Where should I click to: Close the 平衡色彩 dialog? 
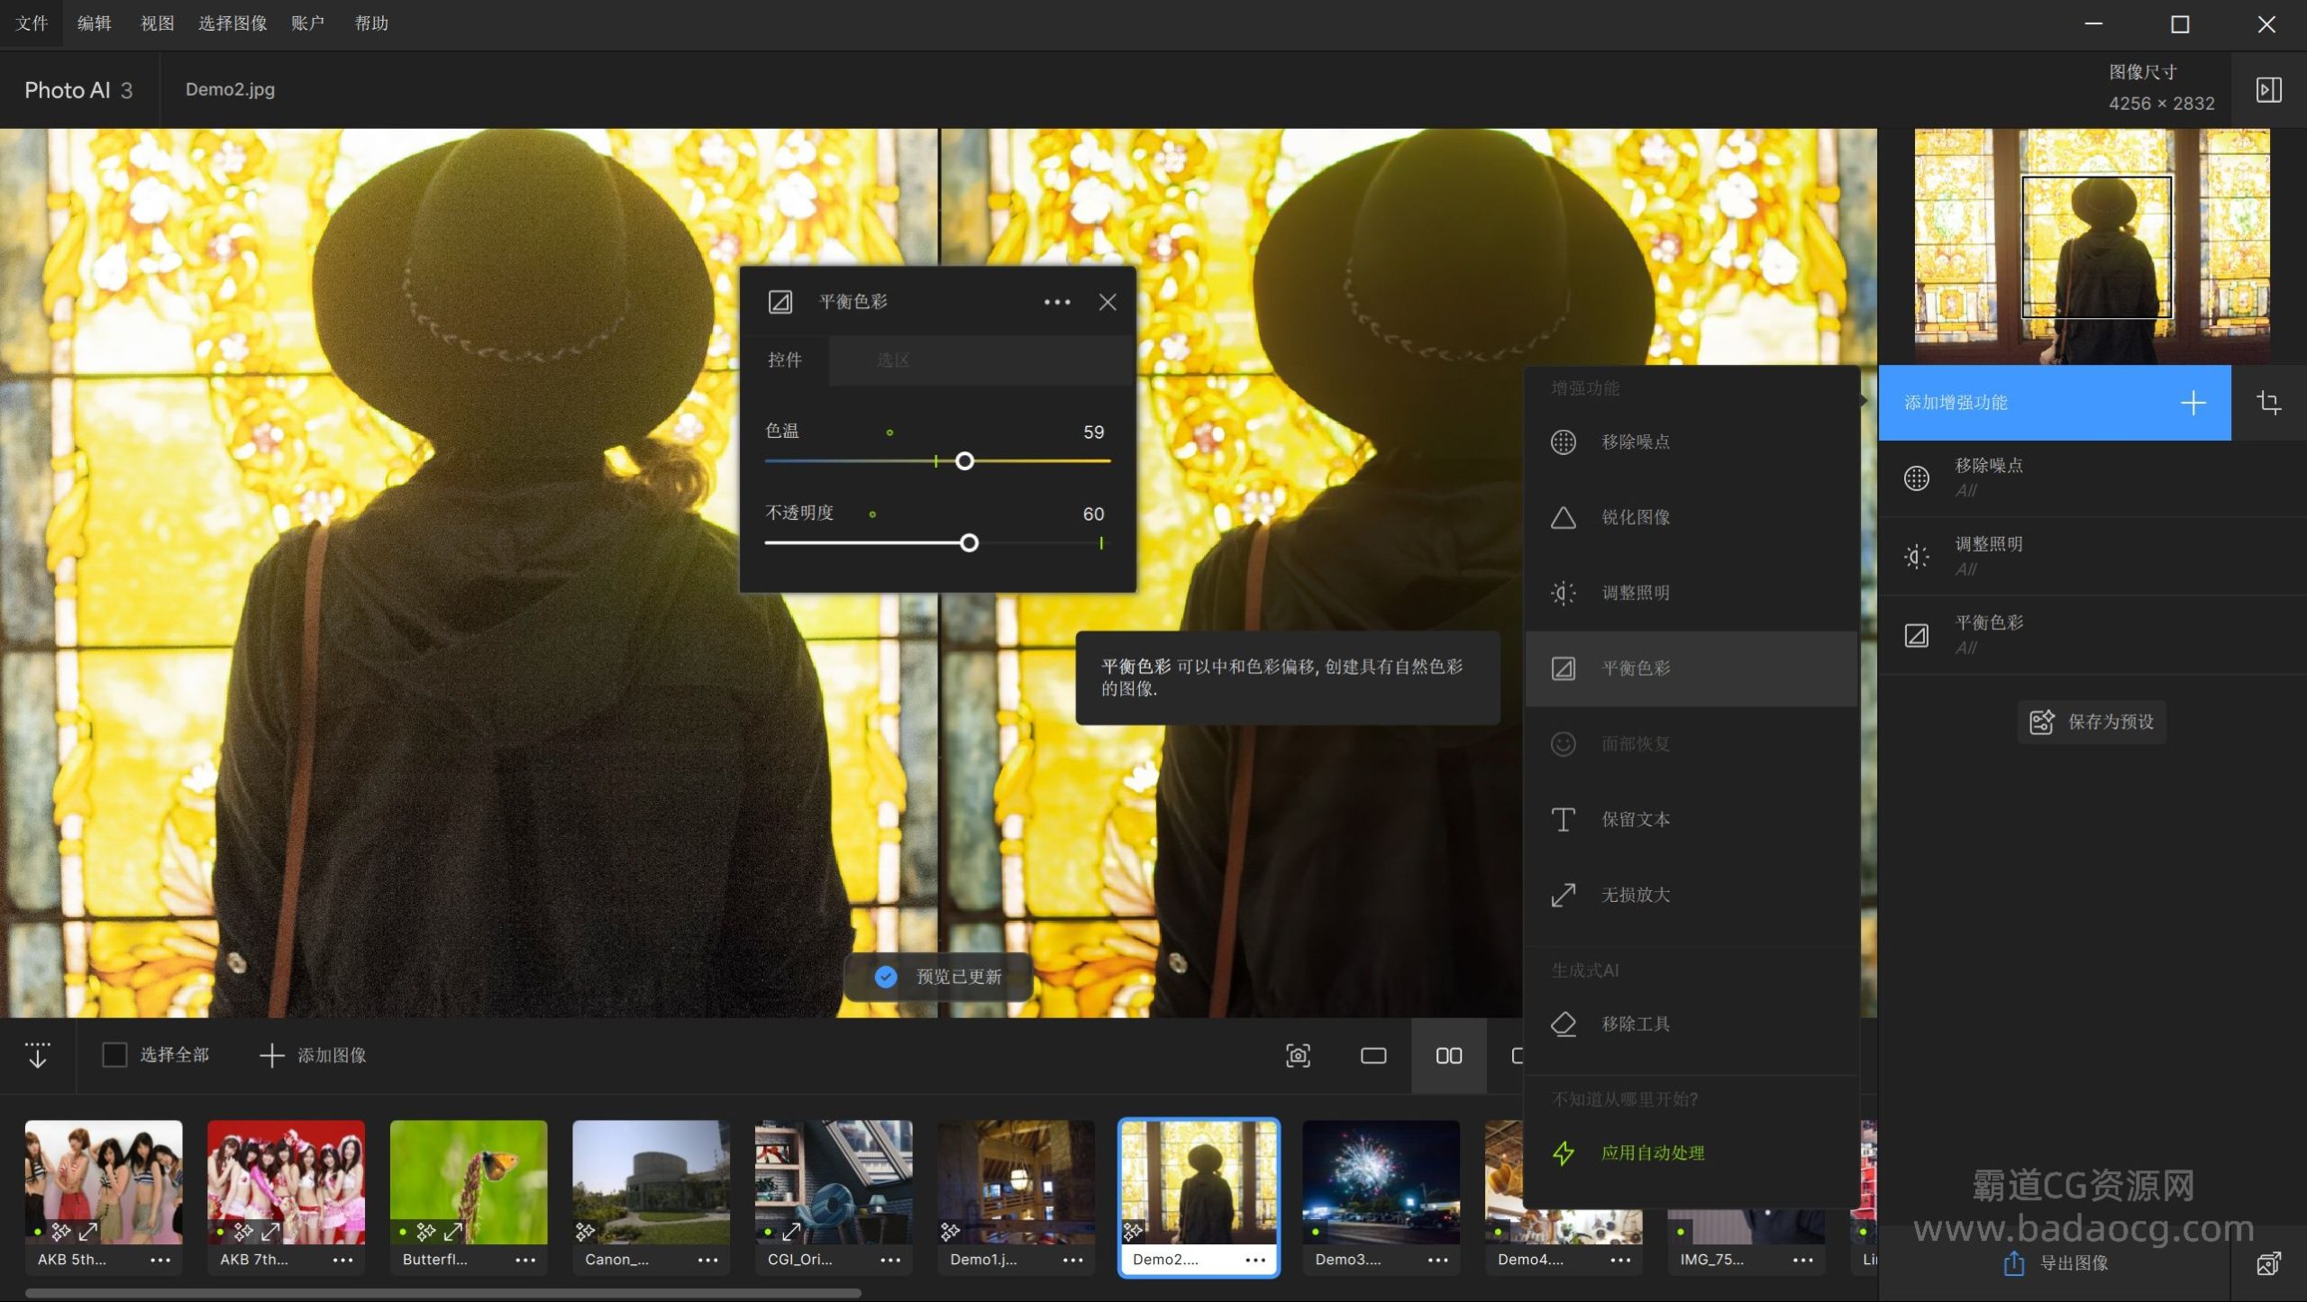point(1108,302)
